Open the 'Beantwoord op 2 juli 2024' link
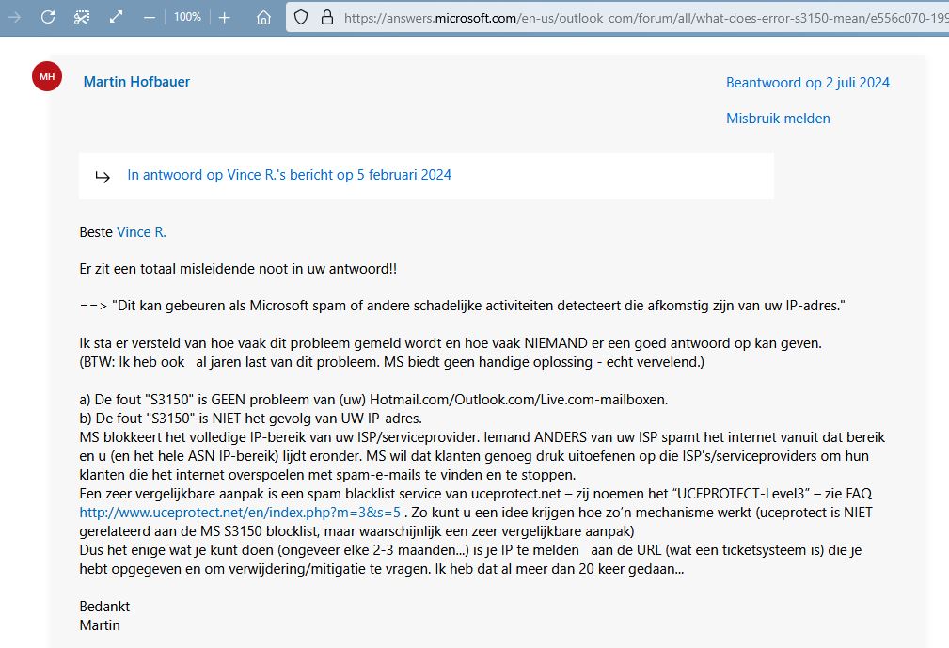This screenshot has height=648, width=949. click(807, 83)
